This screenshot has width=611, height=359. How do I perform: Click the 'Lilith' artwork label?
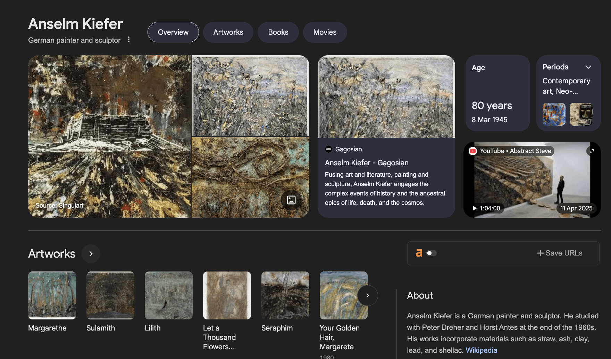pos(153,328)
